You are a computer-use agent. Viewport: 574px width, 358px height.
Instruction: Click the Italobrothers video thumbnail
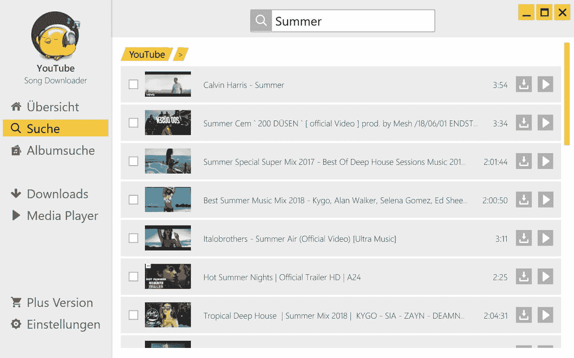(168, 238)
